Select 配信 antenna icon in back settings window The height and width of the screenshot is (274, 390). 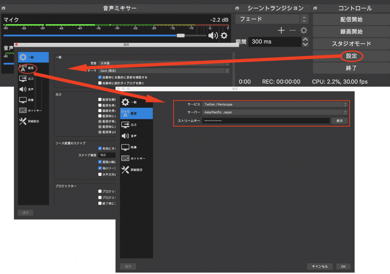click(x=23, y=68)
